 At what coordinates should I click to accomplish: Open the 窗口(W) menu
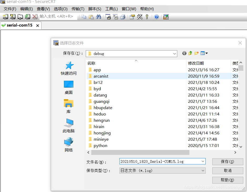[x=129, y=9]
